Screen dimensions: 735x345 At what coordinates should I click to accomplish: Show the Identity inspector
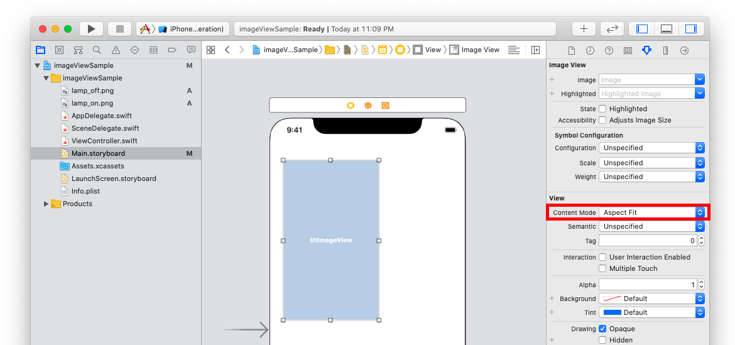628,51
